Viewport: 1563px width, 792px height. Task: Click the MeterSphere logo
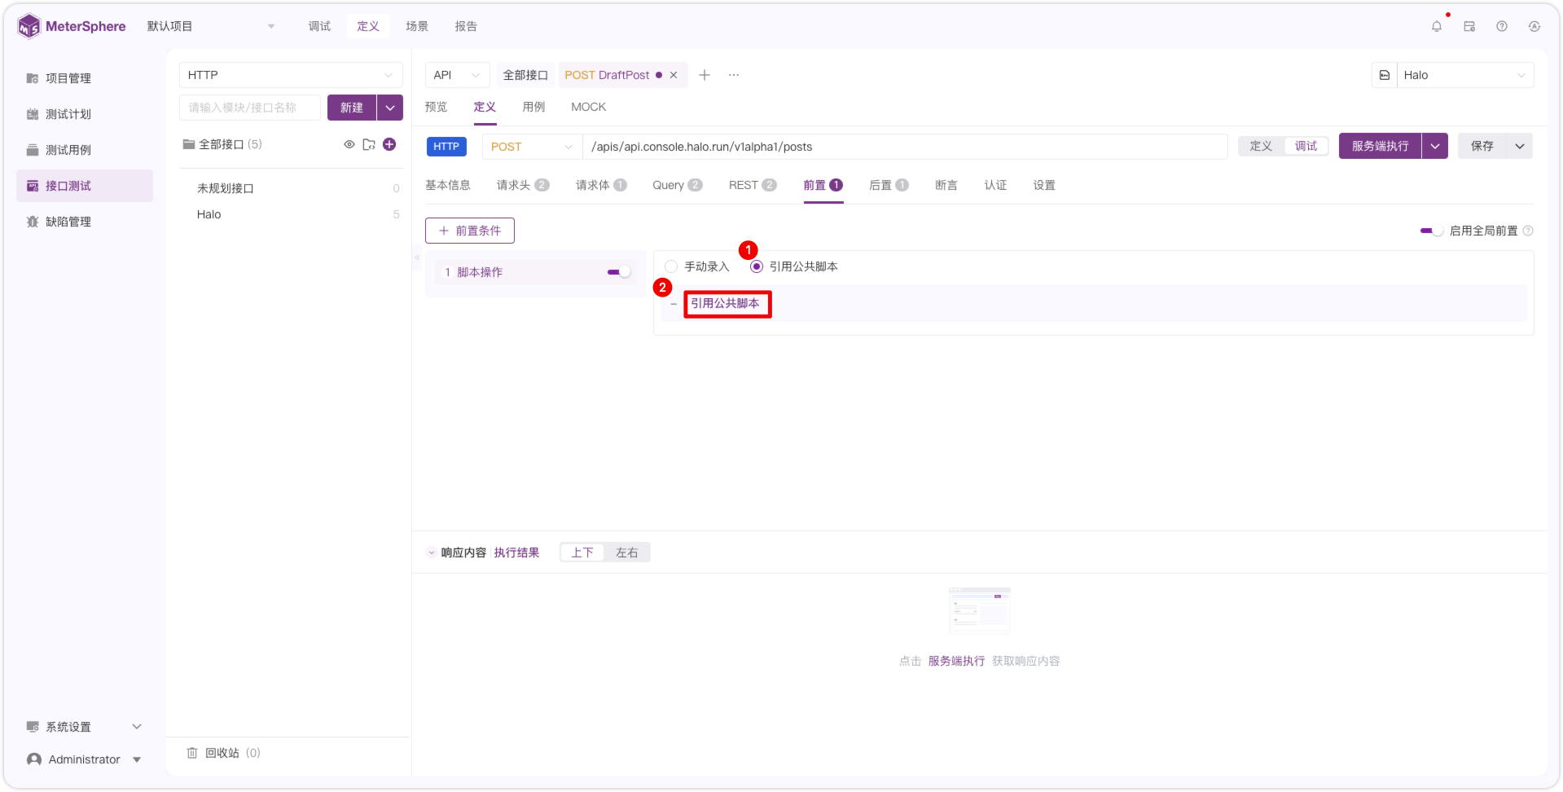coord(72,26)
